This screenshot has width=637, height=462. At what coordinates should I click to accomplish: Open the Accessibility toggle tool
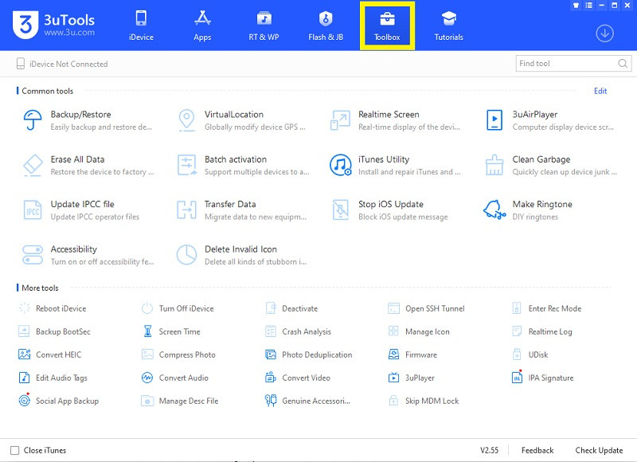tap(33, 255)
